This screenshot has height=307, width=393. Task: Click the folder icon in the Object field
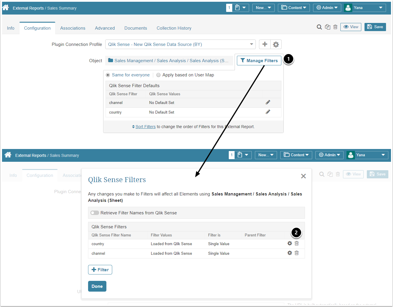click(x=110, y=60)
